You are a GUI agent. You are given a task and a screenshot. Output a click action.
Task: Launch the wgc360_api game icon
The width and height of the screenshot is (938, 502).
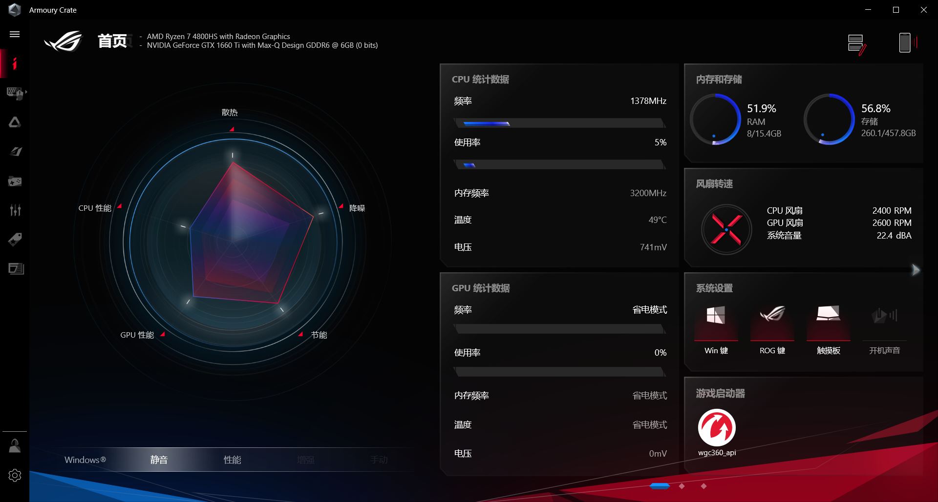(x=717, y=428)
